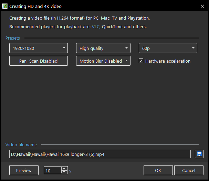Click the Preview button
This screenshot has width=209, height=181.
[24, 170]
